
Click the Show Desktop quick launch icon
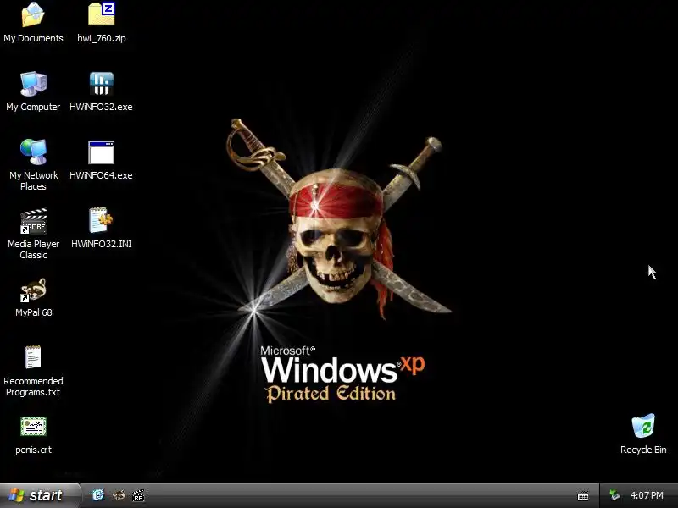click(x=98, y=495)
